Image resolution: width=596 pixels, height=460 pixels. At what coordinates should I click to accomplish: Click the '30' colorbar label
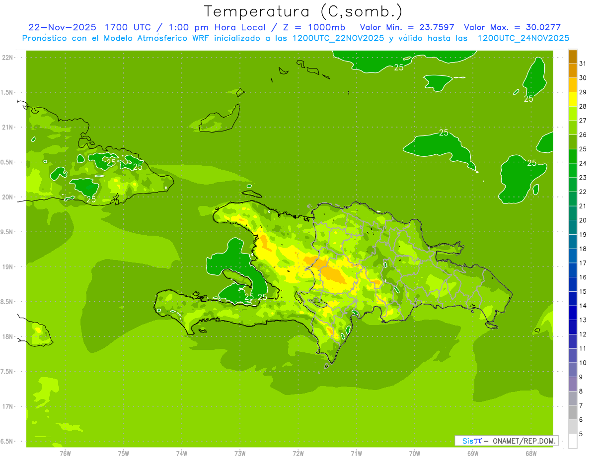tap(583, 78)
